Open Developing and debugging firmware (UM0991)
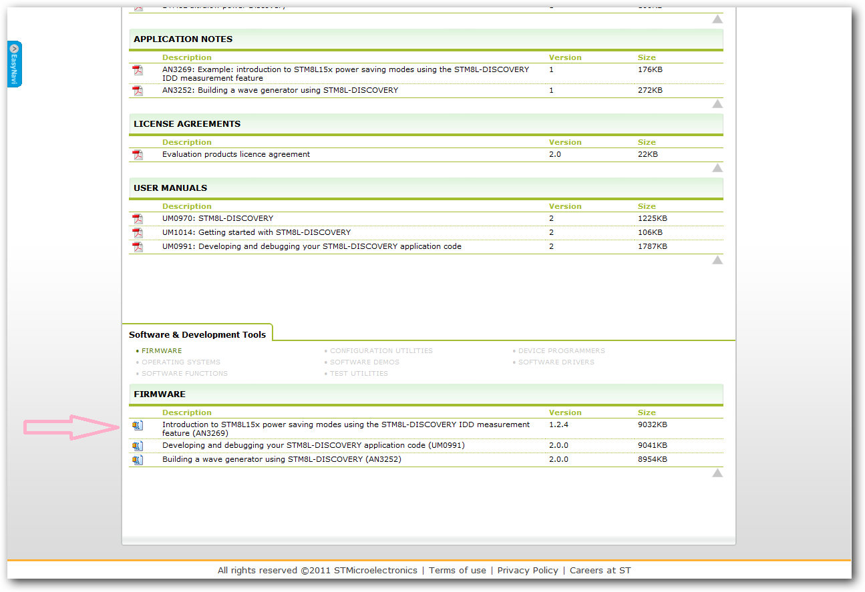The height and width of the screenshot is (592, 865). pos(313,445)
